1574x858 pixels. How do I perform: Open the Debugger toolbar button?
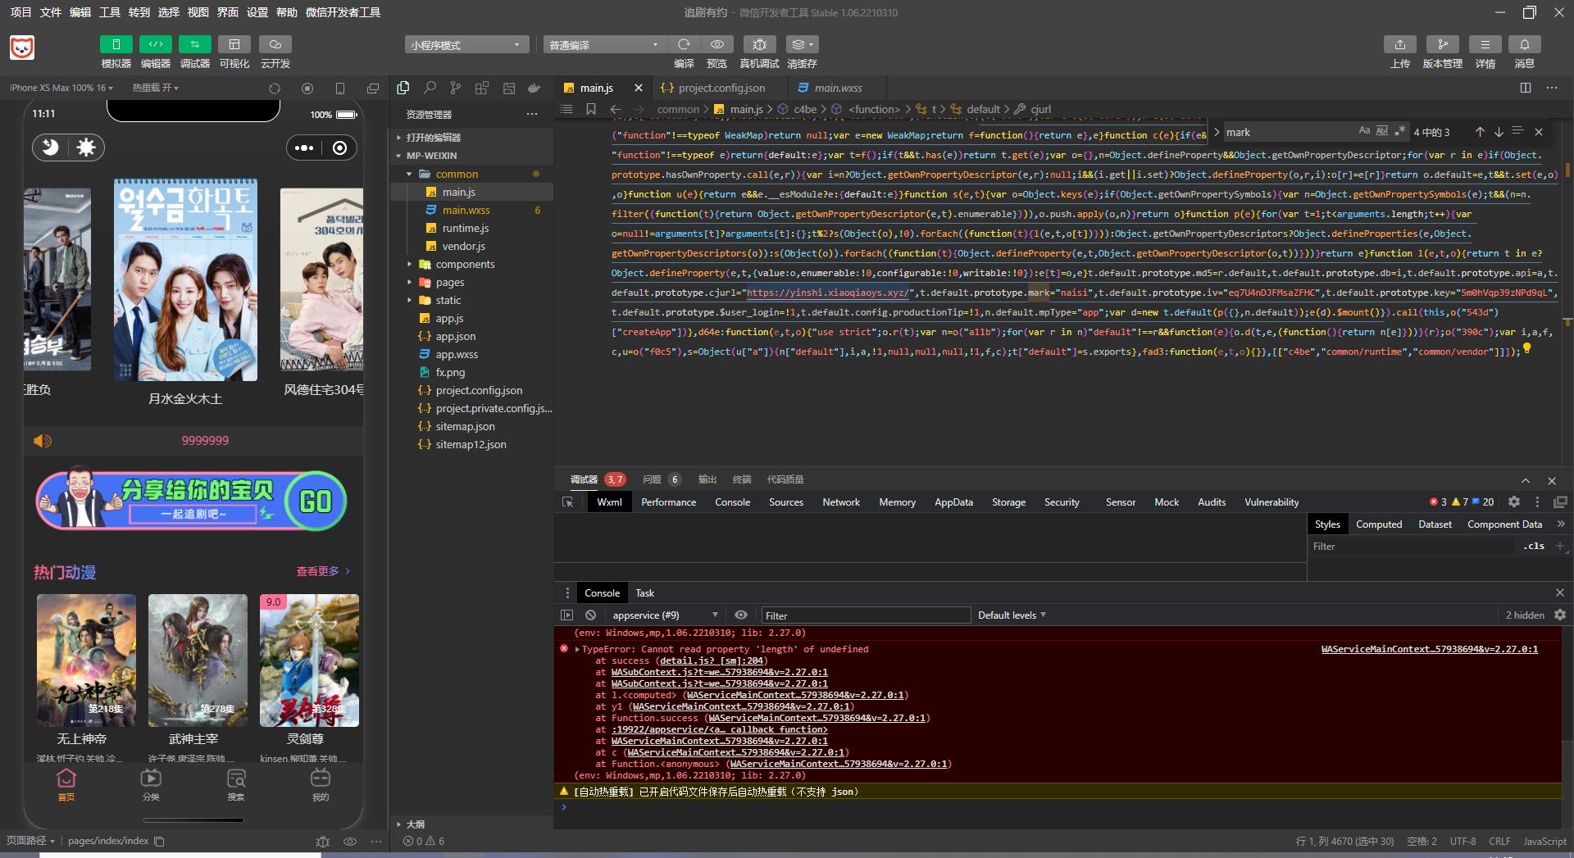[x=194, y=44]
